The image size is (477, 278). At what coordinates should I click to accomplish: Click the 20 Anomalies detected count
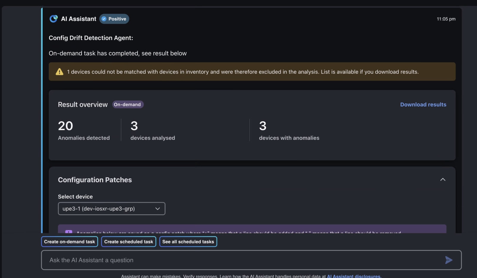[x=65, y=126]
